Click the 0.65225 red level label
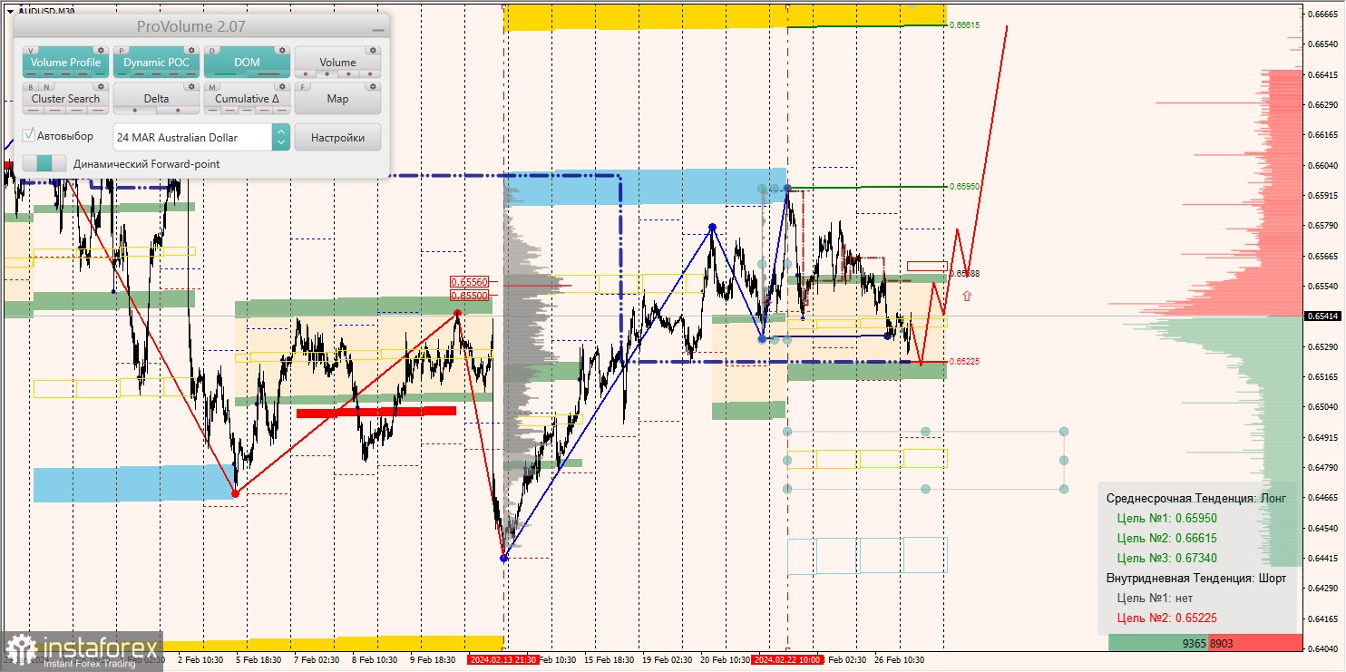The image size is (1346, 672). (x=965, y=361)
